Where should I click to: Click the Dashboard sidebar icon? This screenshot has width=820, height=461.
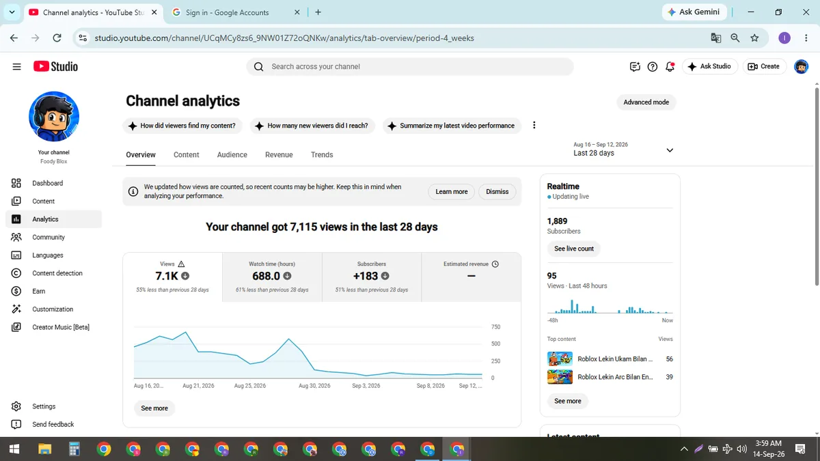tap(16, 183)
